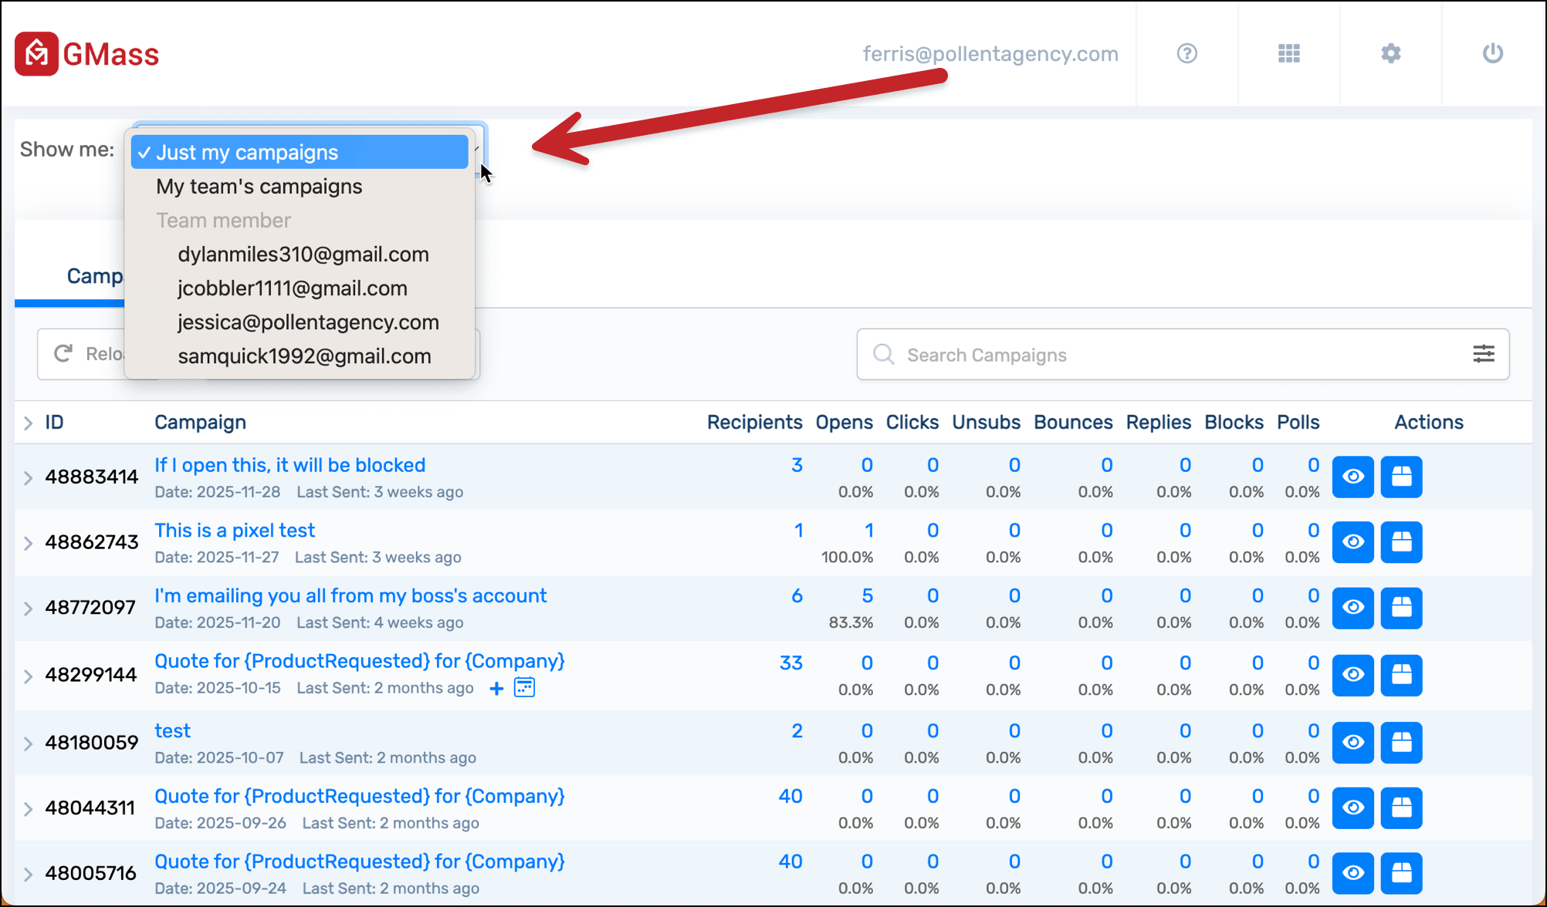
Task: Expand row for campaign 48883414
Action: [x=28, y=477]
